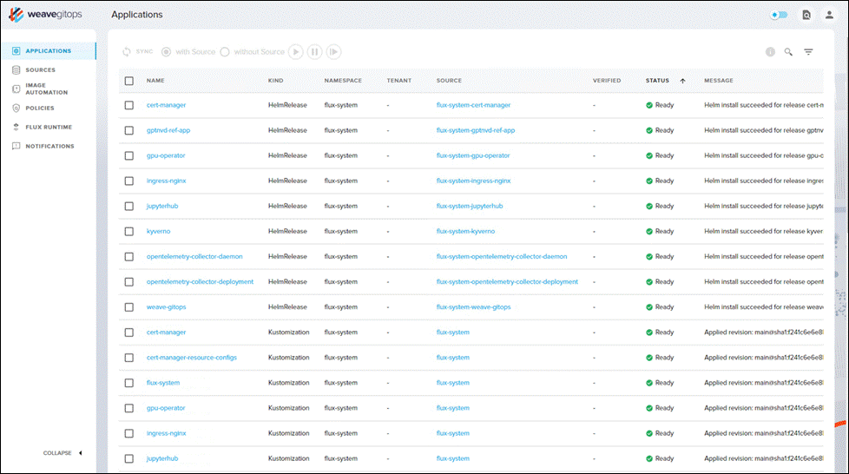Open the Notifications sidebar section
The image size is (849, 474).
pos(49,146)
